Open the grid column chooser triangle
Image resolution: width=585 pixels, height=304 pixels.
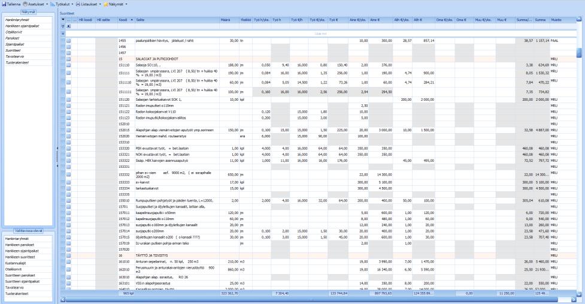click(x=63, y=20)
